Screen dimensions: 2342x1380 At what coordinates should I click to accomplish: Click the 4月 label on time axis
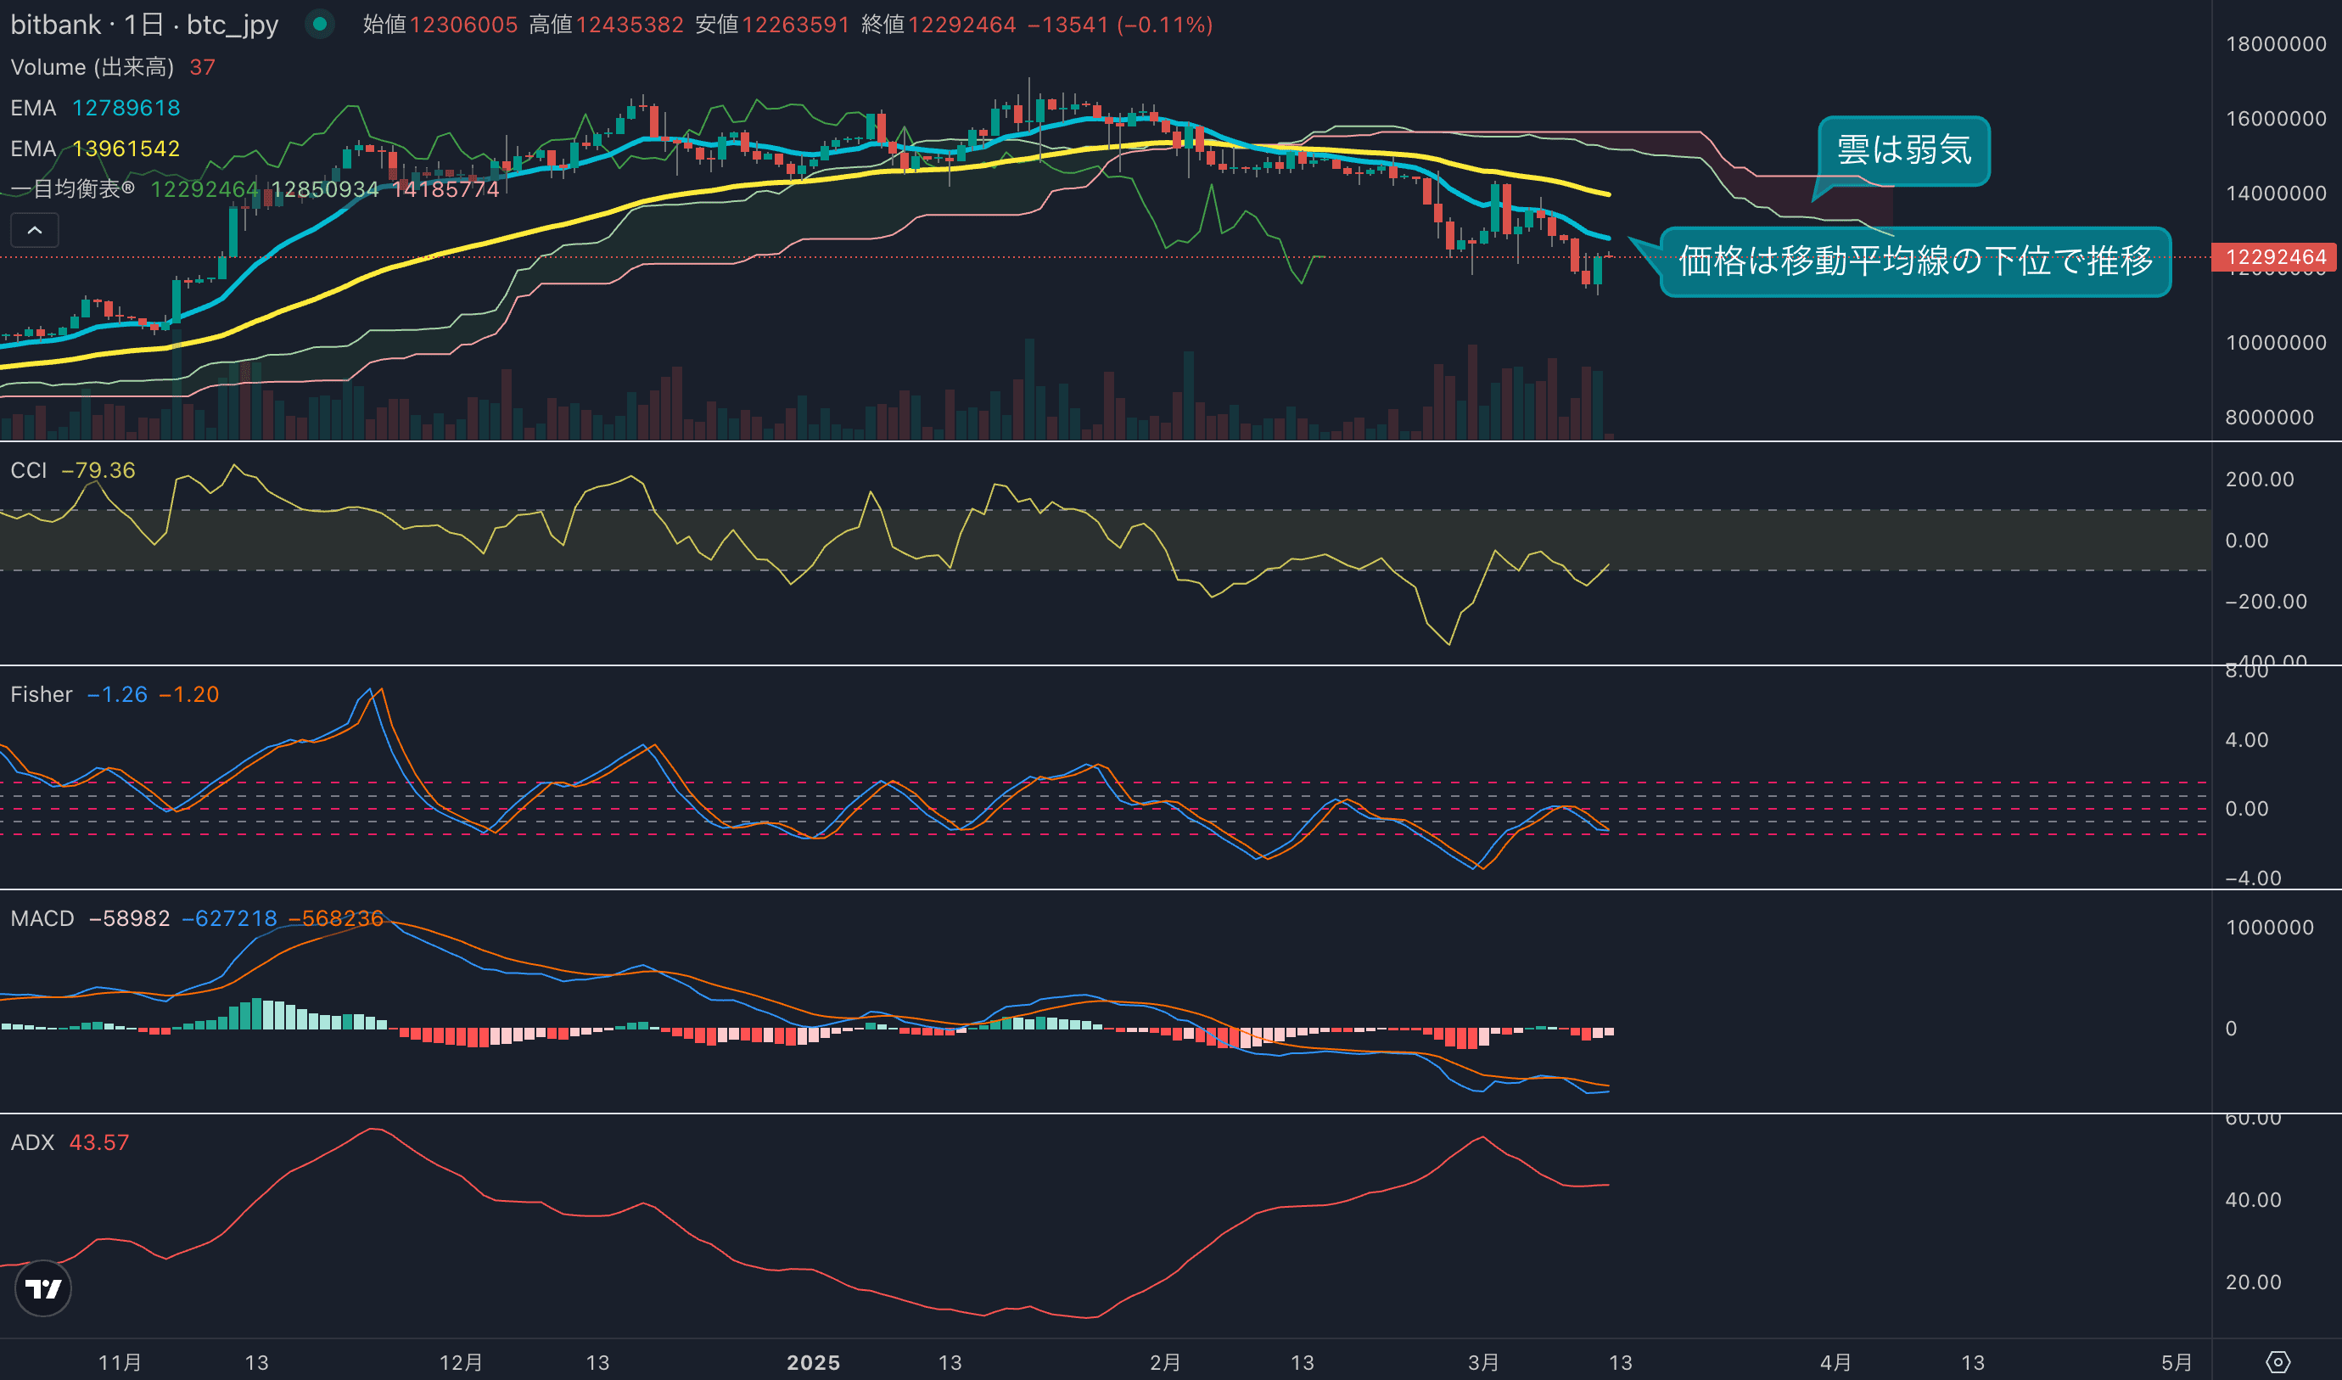coord(1835,1362)
